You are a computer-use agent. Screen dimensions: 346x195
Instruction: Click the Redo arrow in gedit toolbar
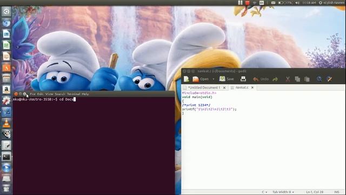275,79
